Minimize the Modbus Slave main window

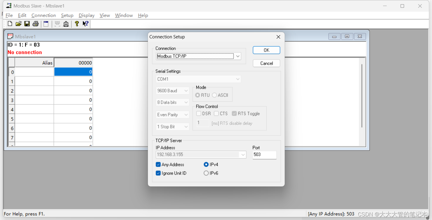384,6
